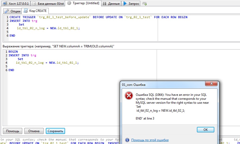
Task: Open the Помощь по этой ошибке link
Action: (x=150, y=140)
